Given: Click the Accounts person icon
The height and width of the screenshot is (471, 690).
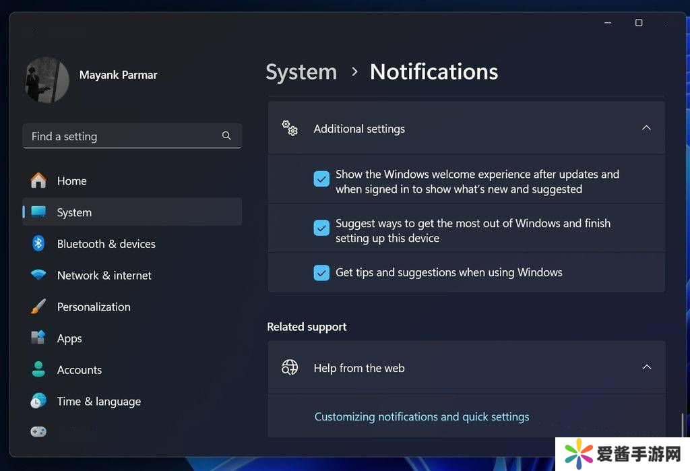Looking at the screenshot, I should pyautogui.click(x=38, y=369).
